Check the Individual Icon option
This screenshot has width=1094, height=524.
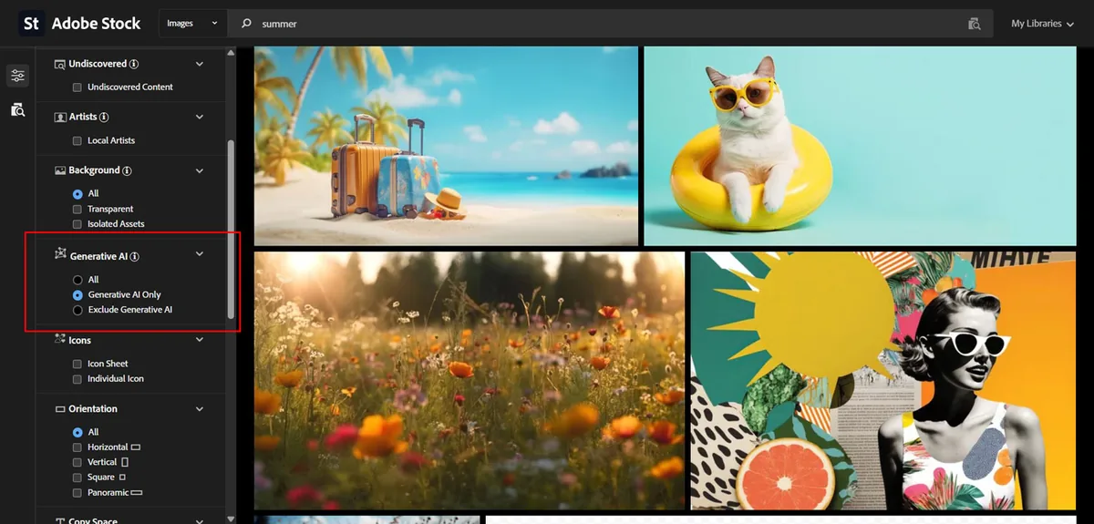77,379
